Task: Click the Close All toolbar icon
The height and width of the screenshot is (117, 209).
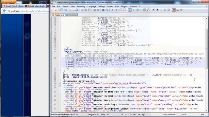Action: (x=73, y=10)
